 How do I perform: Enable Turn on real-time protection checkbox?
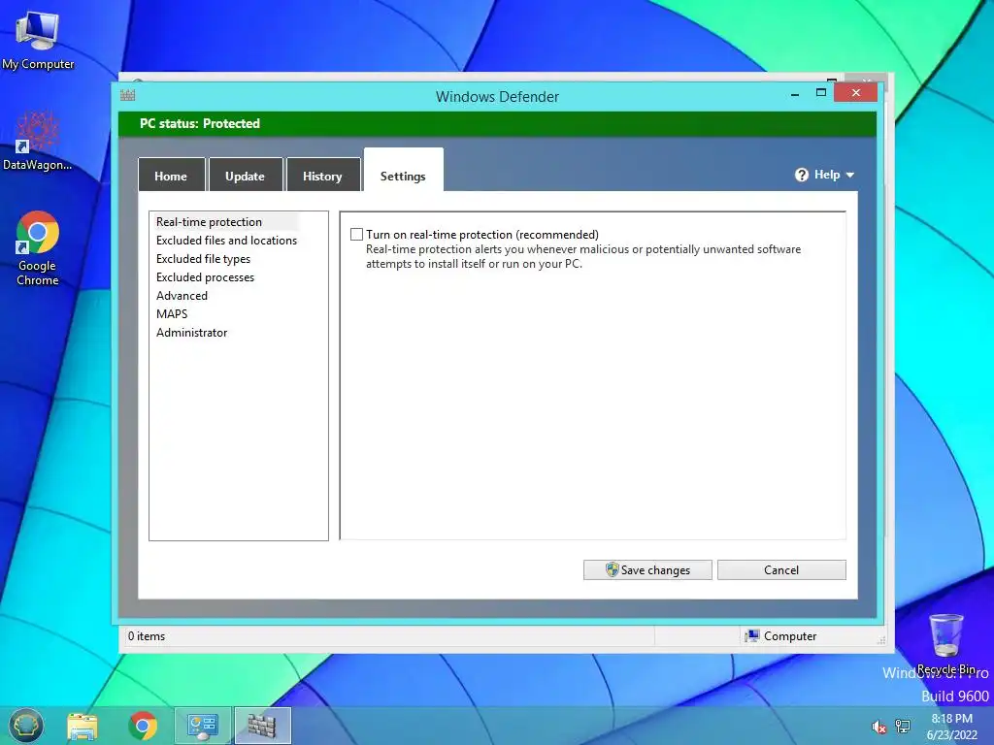pos(357,235)
